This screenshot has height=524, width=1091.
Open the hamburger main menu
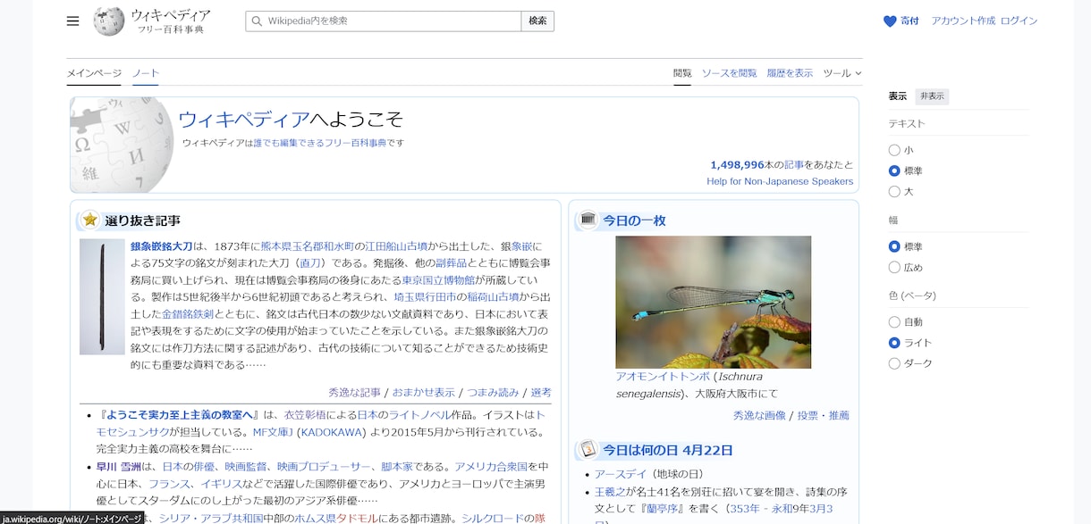coord(73,21)
